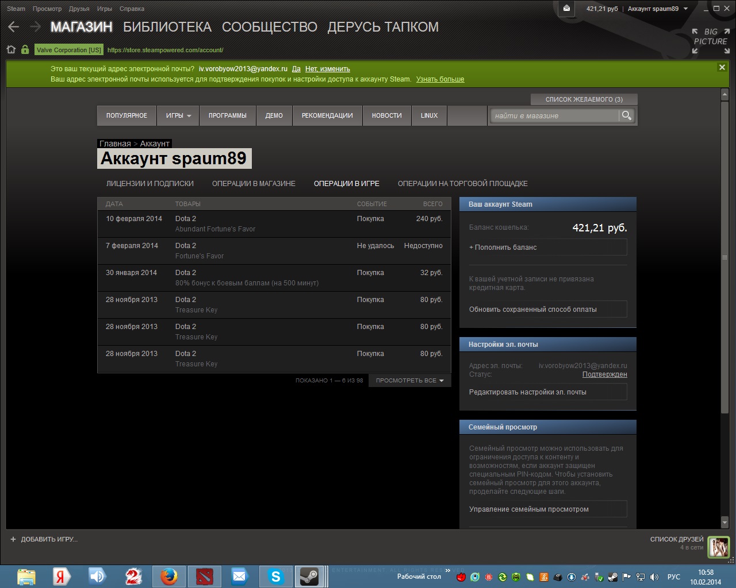736x588 pixels.
Task: Show hidden toolbar items with the chevron
Action: tap(447, 570)
